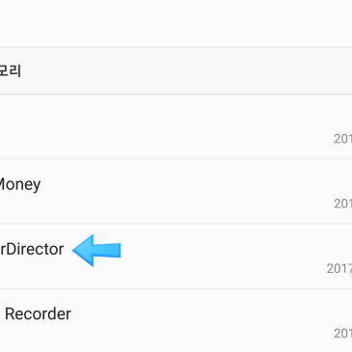The width and height of the screenshot is (352, 352).
Task: Click the arrowhead tip next to rDirector
Action: click(76, 251)
